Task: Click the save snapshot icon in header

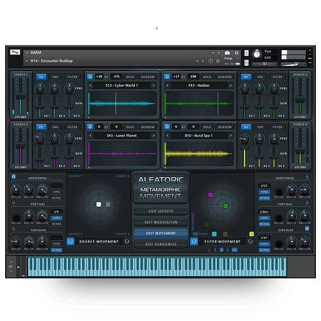Action: click(211, 61)
